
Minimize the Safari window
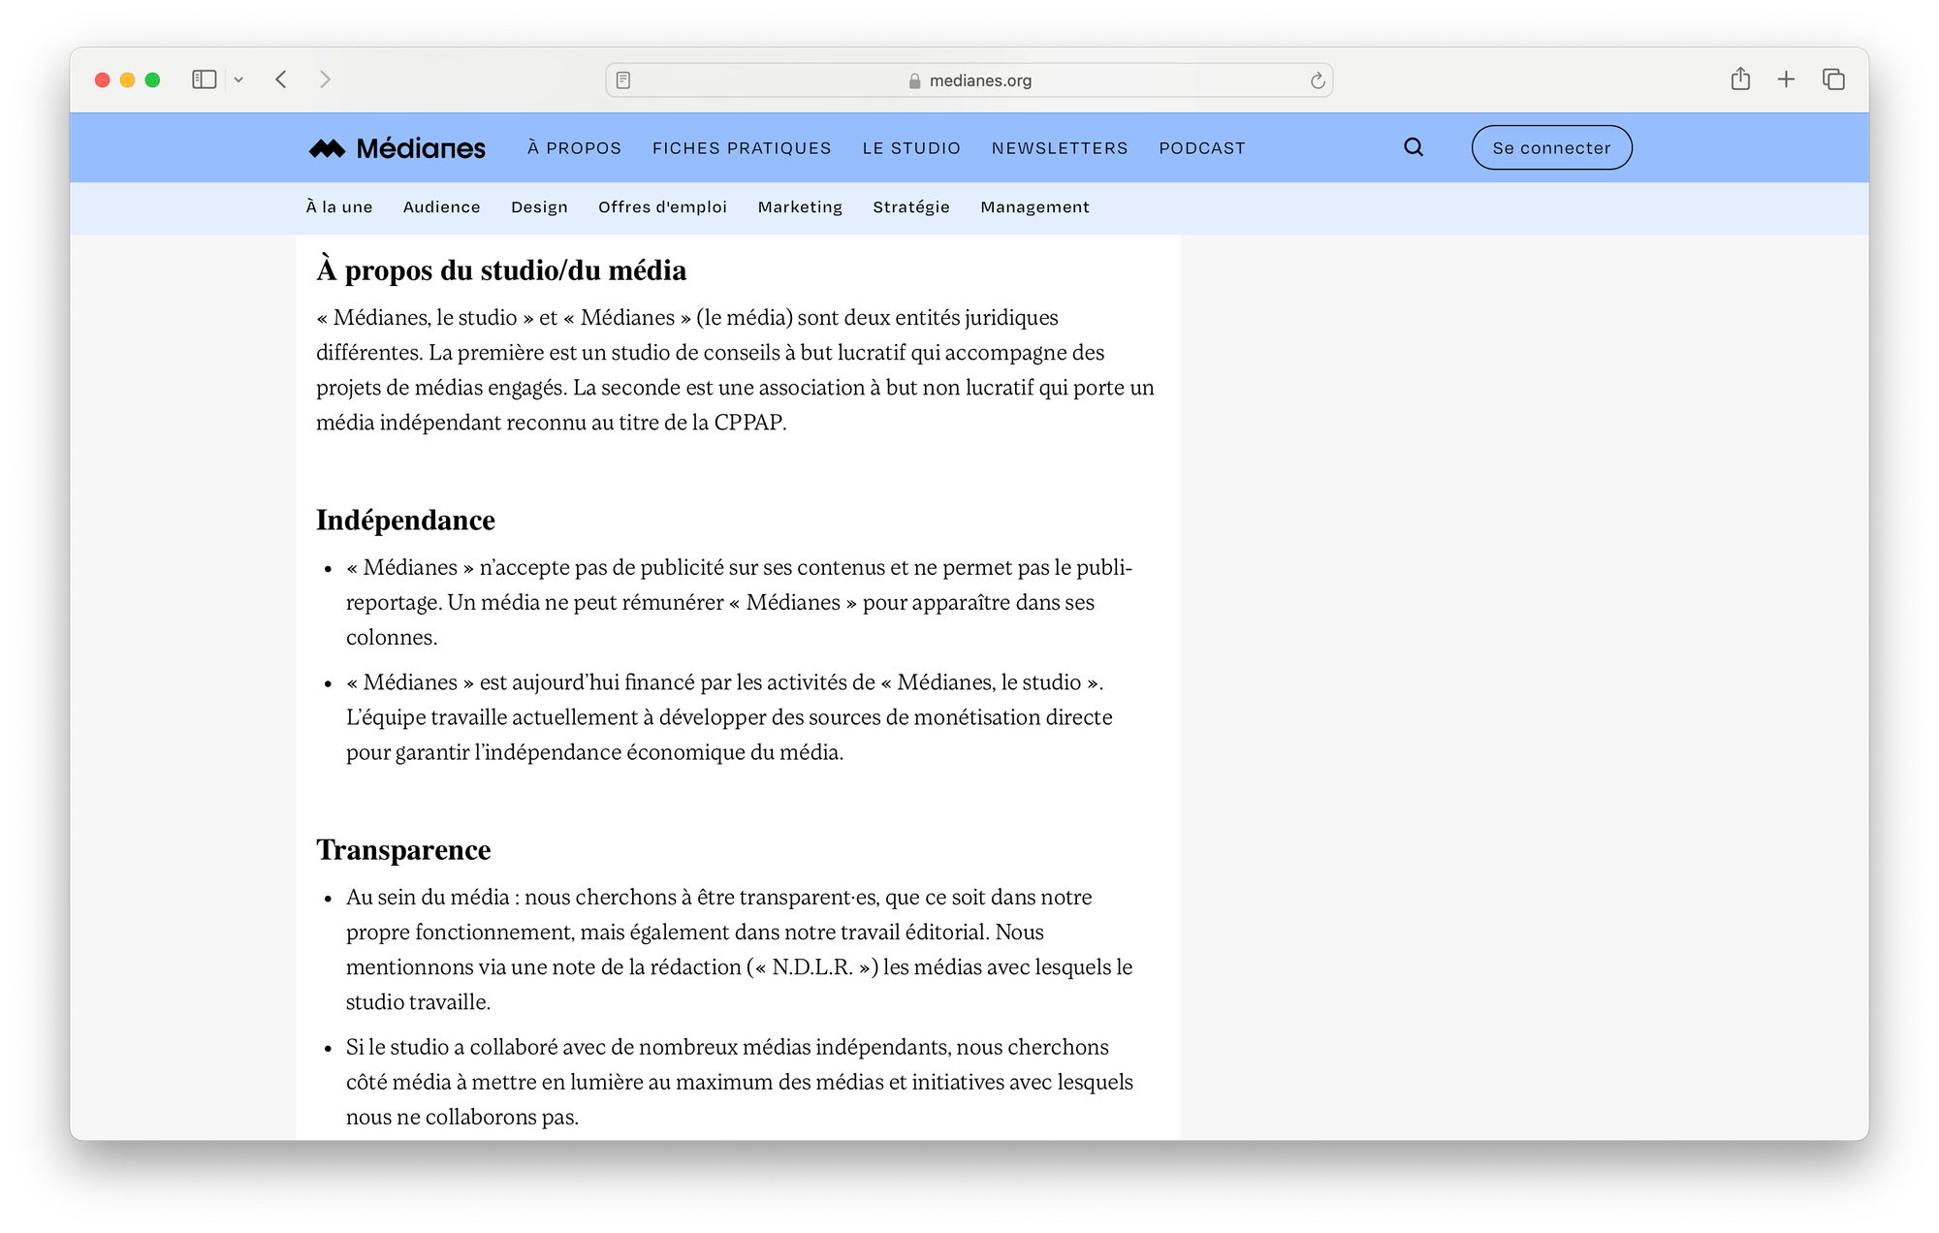(127, 79)
